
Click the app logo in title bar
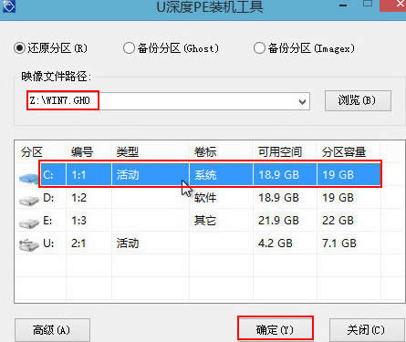(8, 6)
